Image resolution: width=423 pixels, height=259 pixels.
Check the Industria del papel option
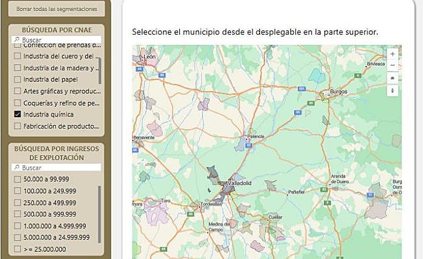18,79
